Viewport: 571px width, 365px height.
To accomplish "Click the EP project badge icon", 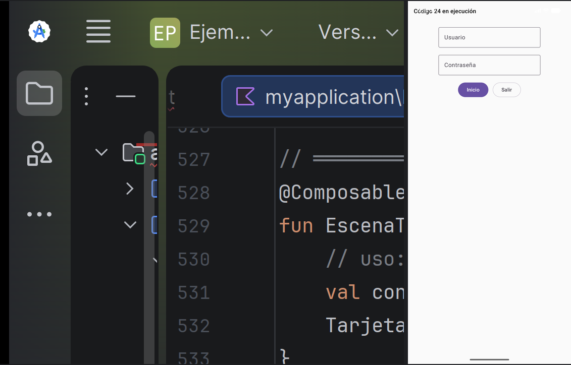I will 165,33.
